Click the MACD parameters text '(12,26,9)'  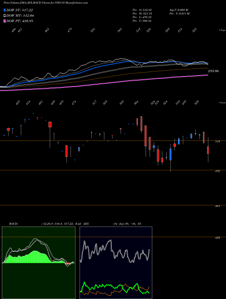click(47, 223)
